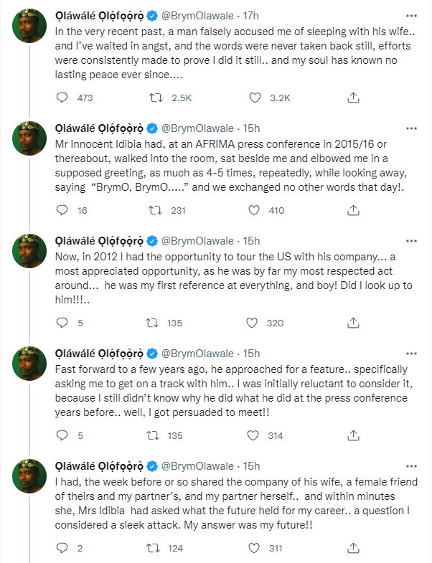The height and width of the screenshot is (563, 432).
Task: Like the tweet with 410 likes
Action: [254, 210]
